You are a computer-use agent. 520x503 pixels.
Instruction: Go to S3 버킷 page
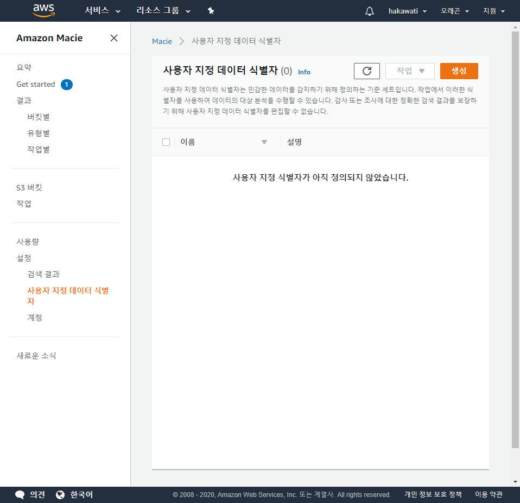click(x=29, y=187)
